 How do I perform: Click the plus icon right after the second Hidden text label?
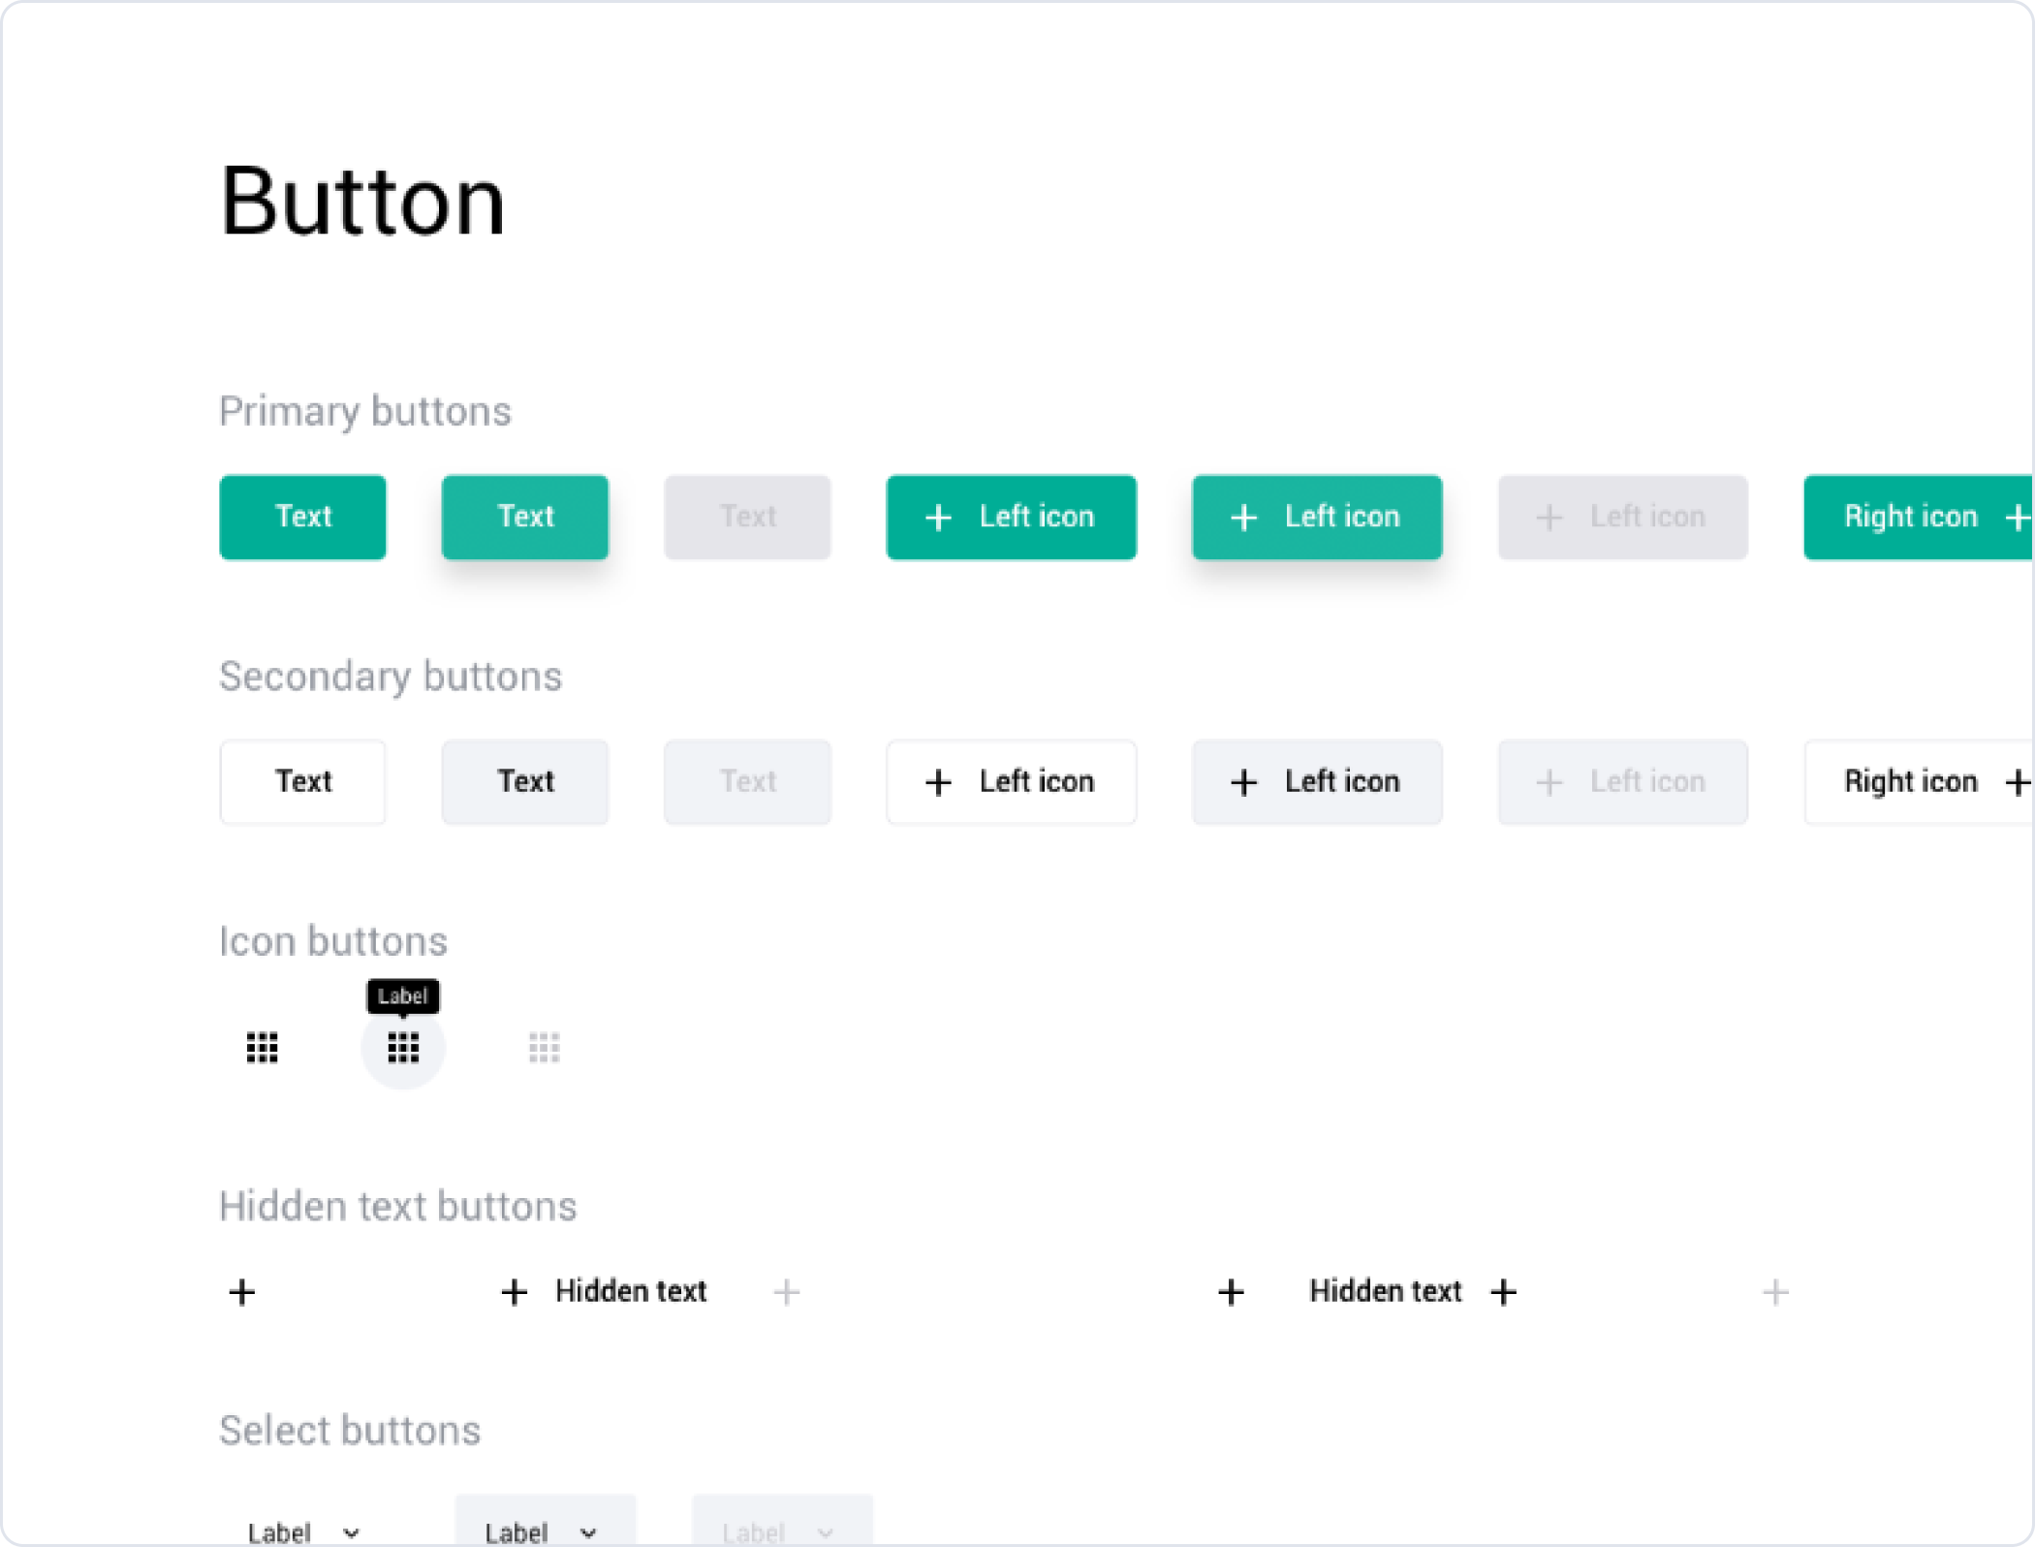[1504, 1292]
